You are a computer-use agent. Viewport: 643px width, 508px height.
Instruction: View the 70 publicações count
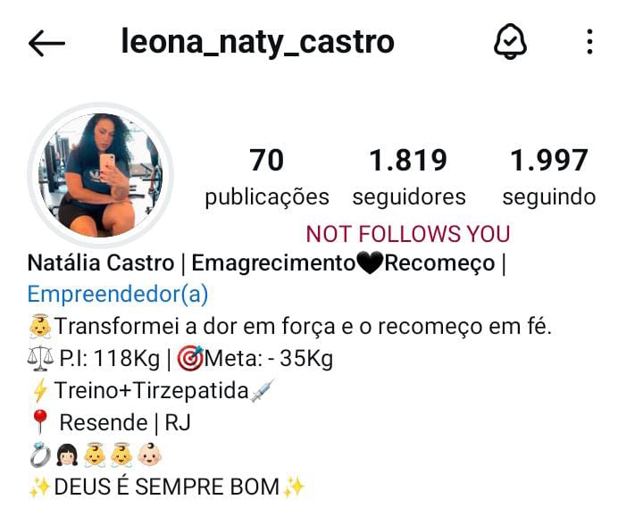click(267, 178)
